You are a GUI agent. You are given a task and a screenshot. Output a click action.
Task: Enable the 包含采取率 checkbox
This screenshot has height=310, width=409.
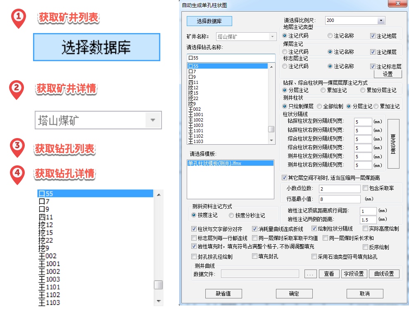[x=365, y=188]
